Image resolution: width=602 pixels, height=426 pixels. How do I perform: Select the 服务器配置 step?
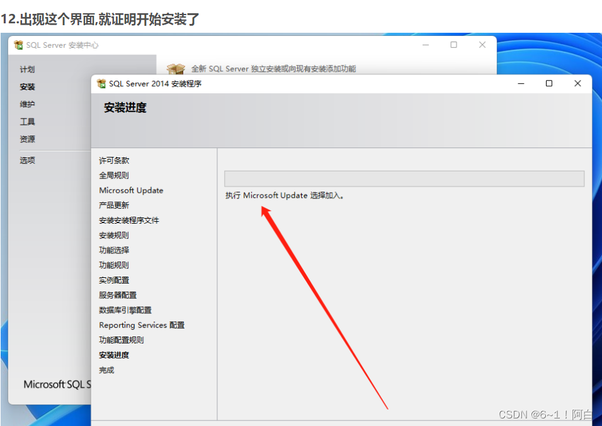click(x=118, y=296)
